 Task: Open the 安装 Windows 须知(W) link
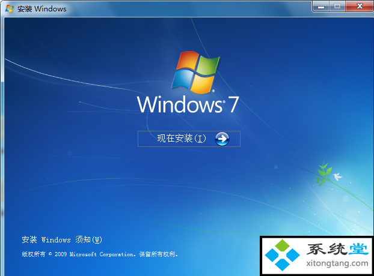[62, 239]
